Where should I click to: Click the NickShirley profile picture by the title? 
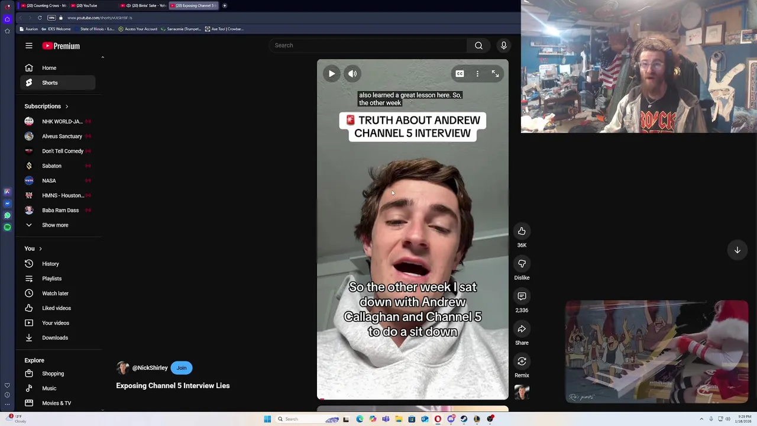coord(122,368)
